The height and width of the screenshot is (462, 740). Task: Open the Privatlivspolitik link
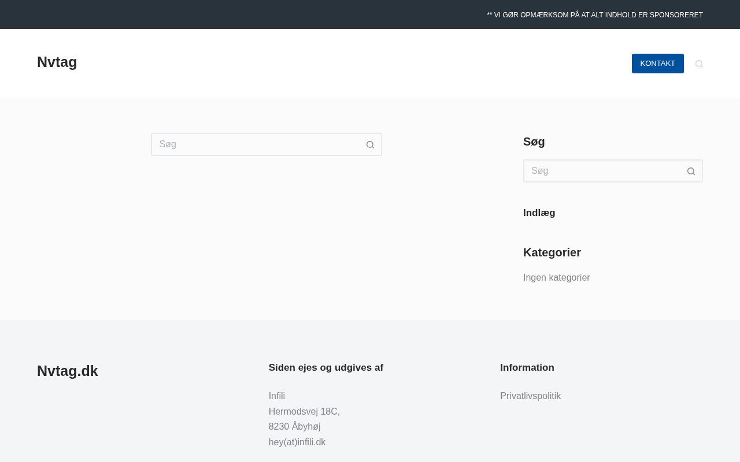(530, 396)
